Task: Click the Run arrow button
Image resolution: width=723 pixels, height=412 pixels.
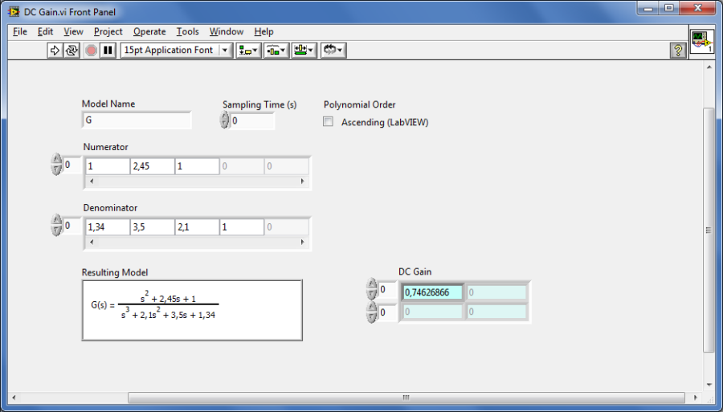Action: tap(55, 51)
